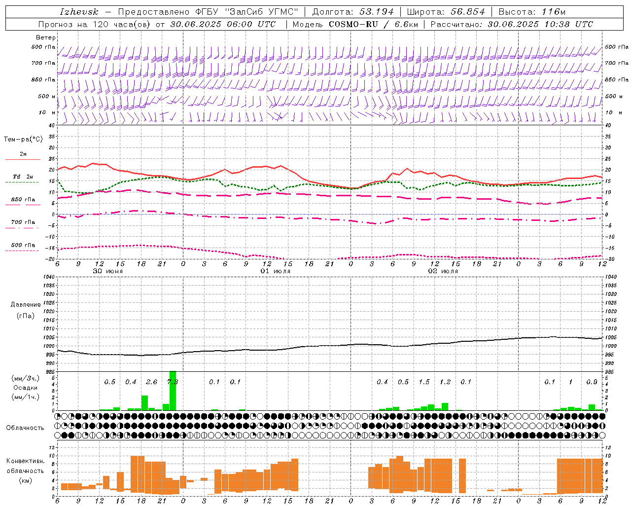Image resolution: width=631 pixels, height=505 pixels.
Task: Click the '0.9' precipitation amount
Action: 592,382
